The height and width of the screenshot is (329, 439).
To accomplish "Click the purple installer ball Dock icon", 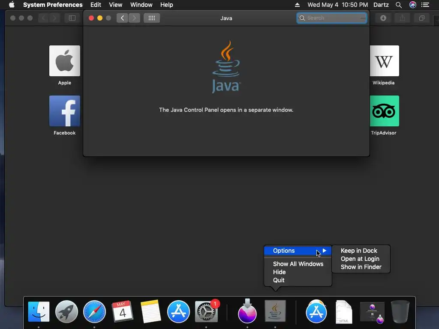I will [247, 311].
